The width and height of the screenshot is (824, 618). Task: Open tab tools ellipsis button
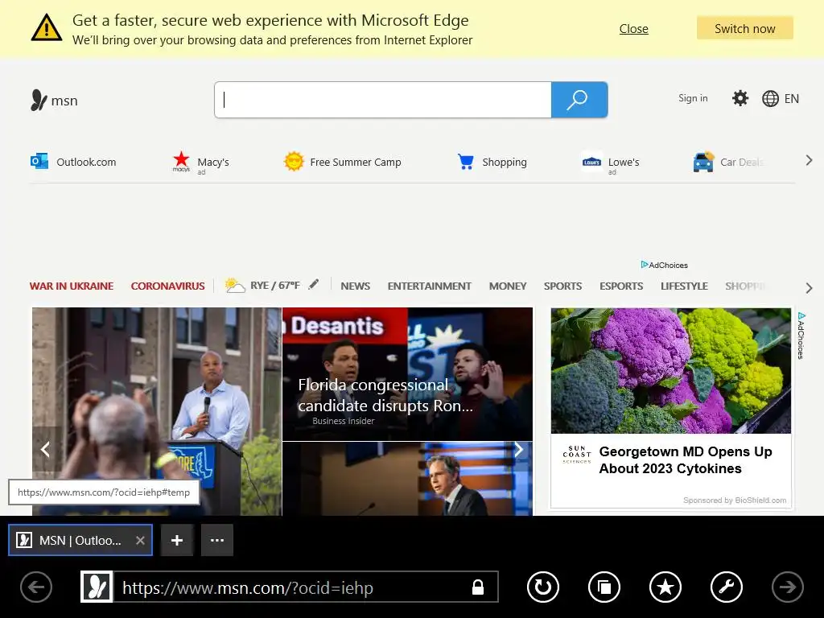pyautogui.click(x=217, y=540)
